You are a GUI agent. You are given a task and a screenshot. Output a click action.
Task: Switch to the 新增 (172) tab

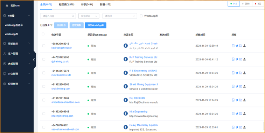click(x=106, y=5)
